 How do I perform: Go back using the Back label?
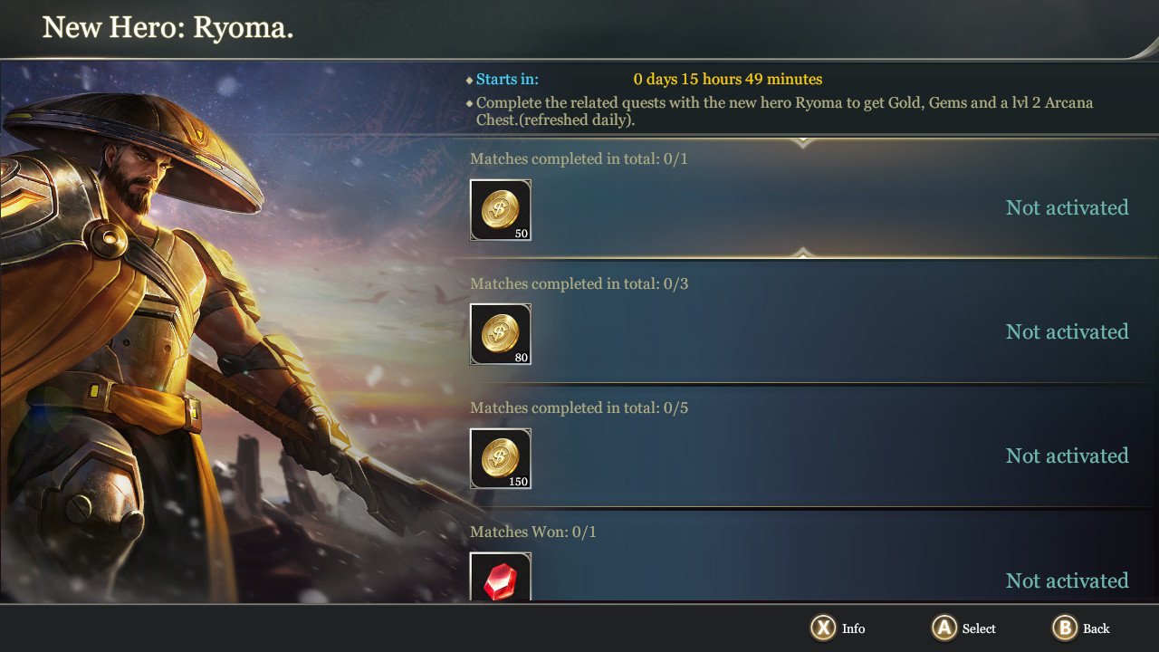[1096, 628]
